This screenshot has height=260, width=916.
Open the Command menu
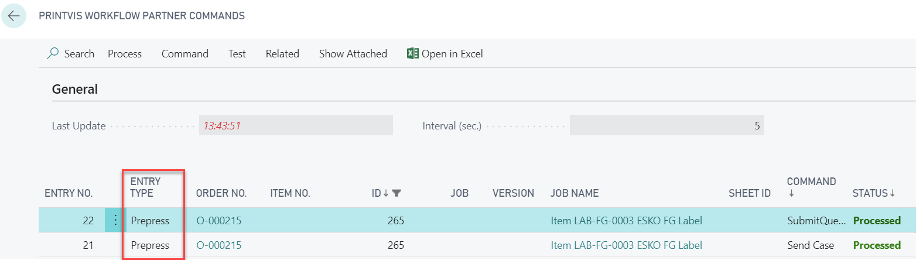185,54
